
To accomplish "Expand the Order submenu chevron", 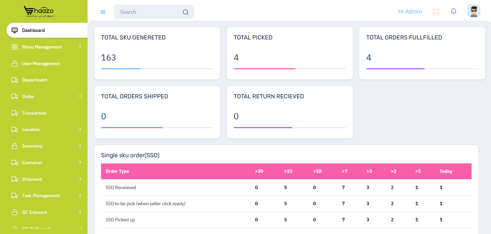I will (x=80, y=96).
